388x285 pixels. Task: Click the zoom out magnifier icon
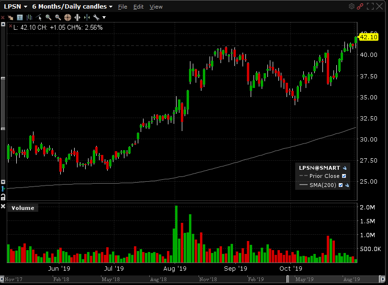coord(58,17)
